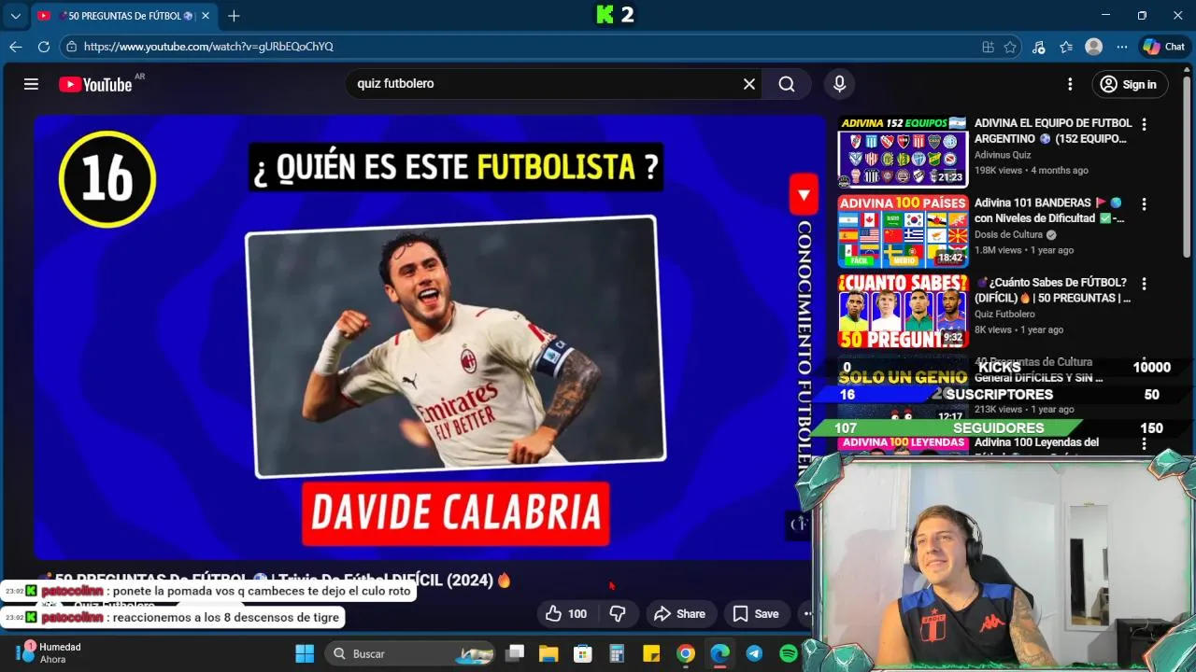Image resolution: width=1196 pixels, height=672 pixels.
Task: Open Copilot Chat button
Action: [1163, 47]
